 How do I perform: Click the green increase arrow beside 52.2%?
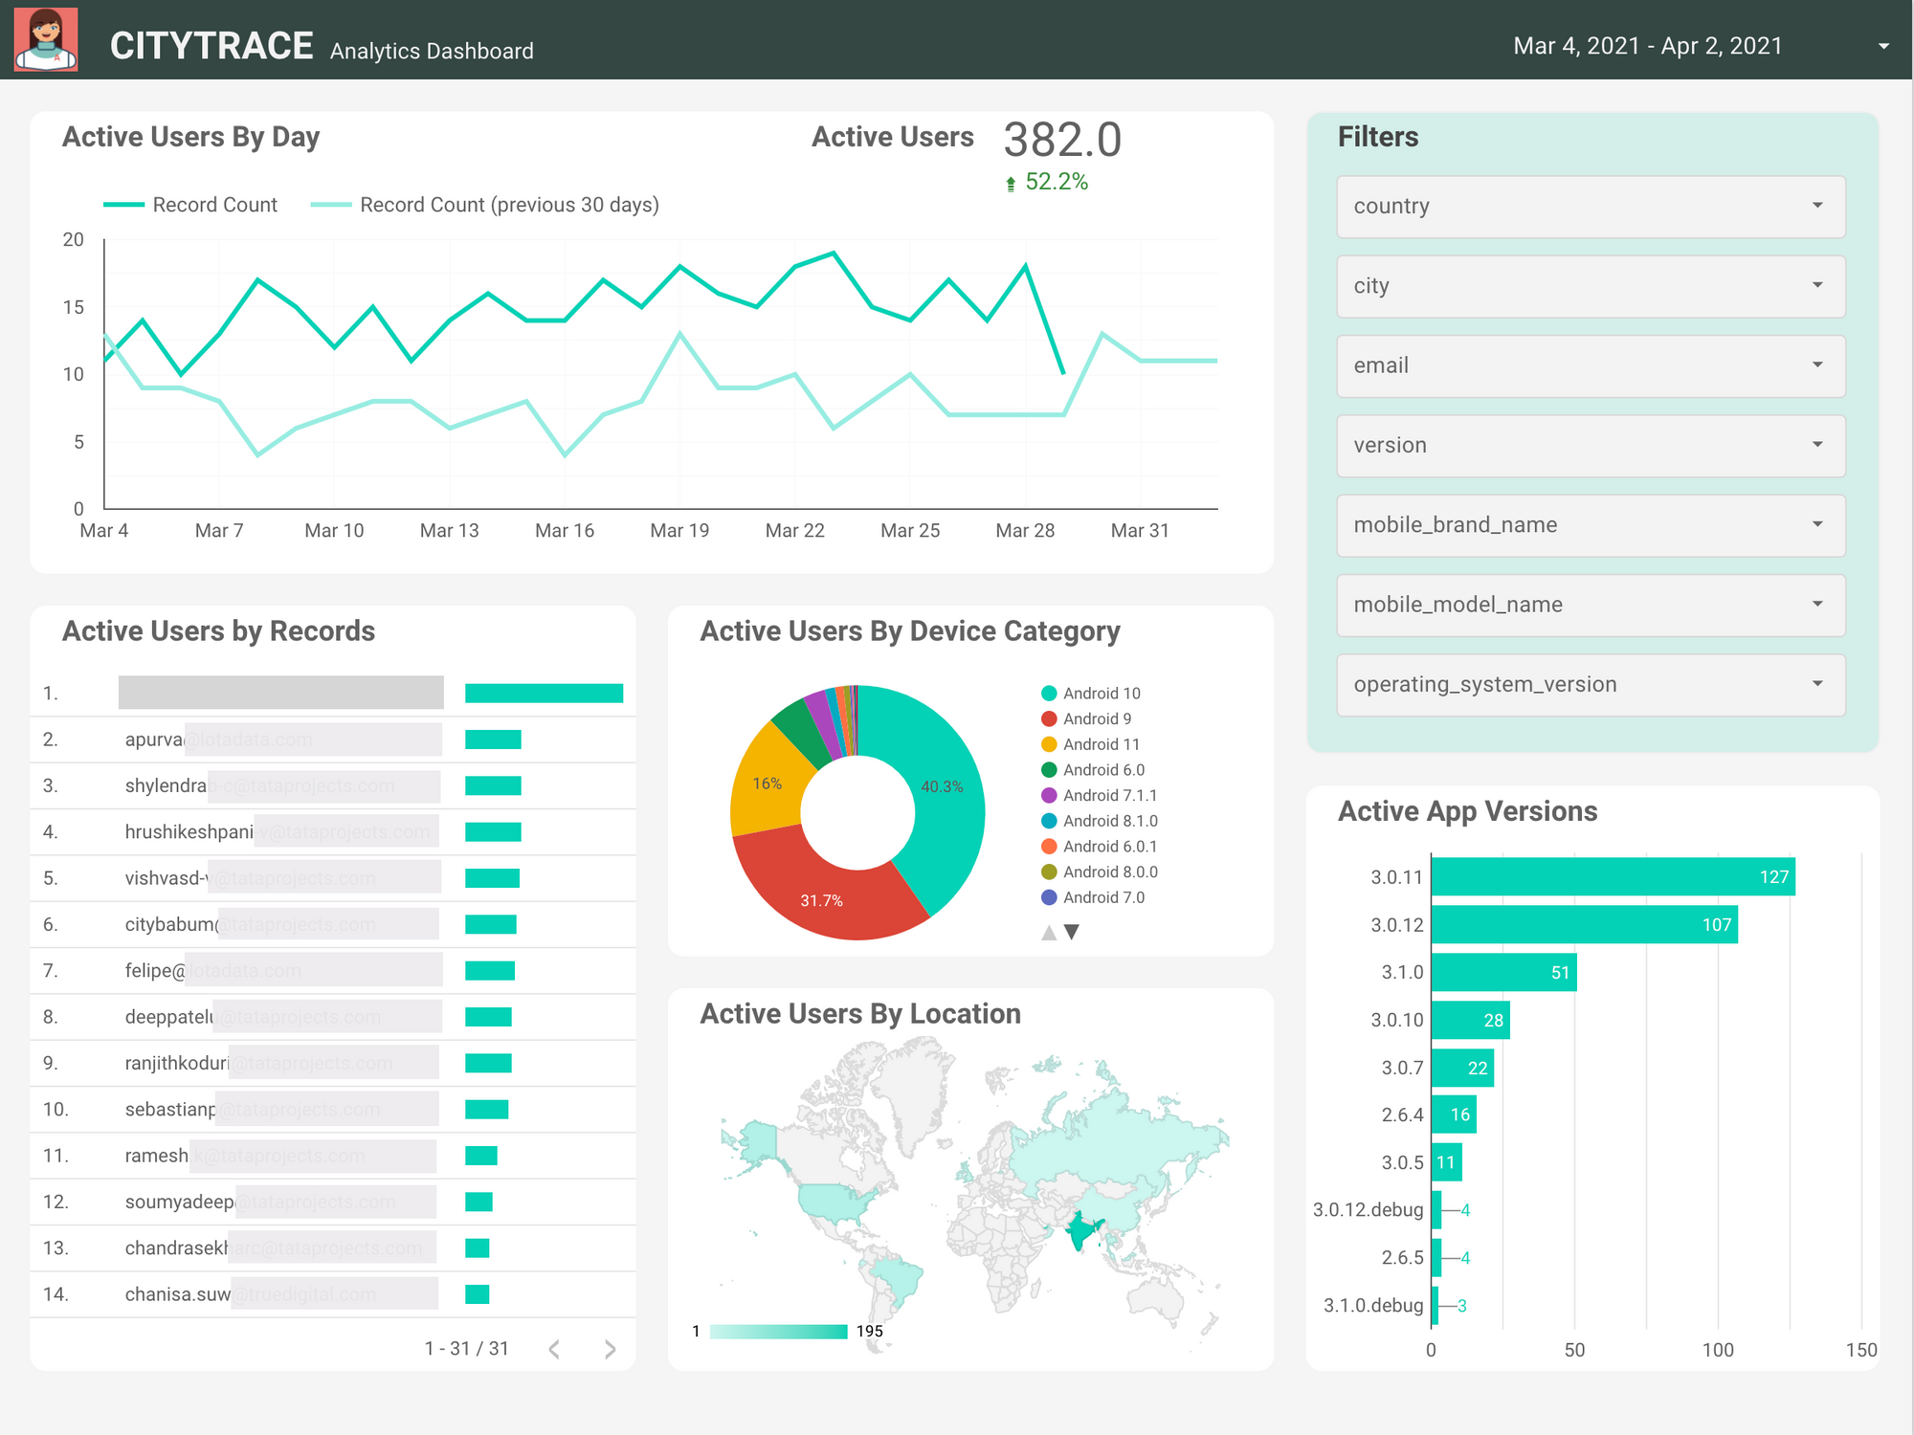coord(1011,184)
